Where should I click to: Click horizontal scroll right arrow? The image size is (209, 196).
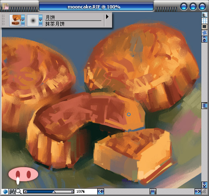click(198, 192)
